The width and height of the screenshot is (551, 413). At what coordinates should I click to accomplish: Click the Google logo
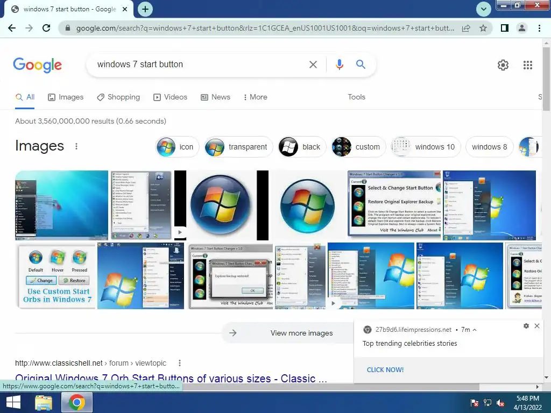click(x=38, y=65)
